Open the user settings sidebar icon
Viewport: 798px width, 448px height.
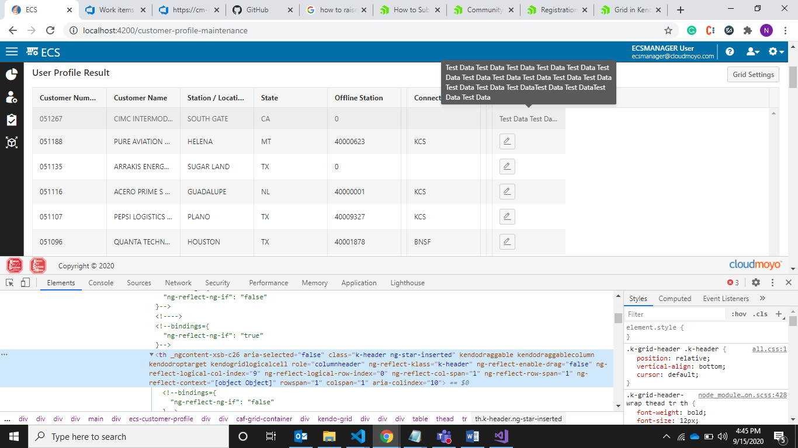(x=12, y=97)
